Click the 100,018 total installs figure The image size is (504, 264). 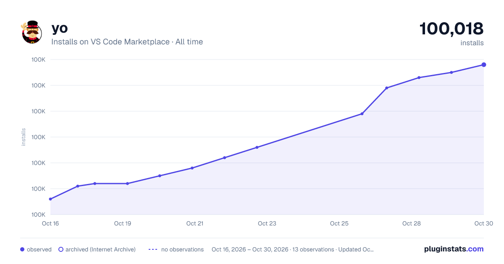(451, 28)
